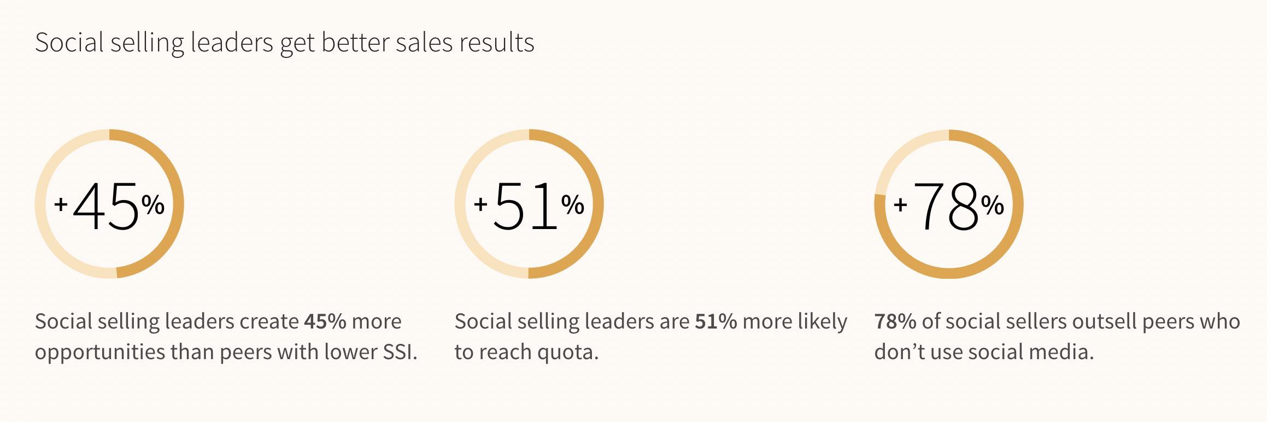Click the large 51 number in middle circle
Viewport: 1267px width, 422px height.
click(x=525, y=207)
